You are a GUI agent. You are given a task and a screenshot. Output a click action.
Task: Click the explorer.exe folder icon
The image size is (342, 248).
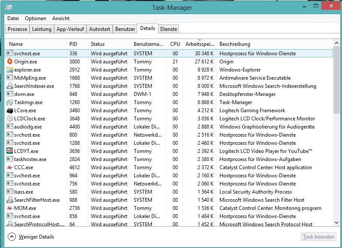[x=10, y=70]
